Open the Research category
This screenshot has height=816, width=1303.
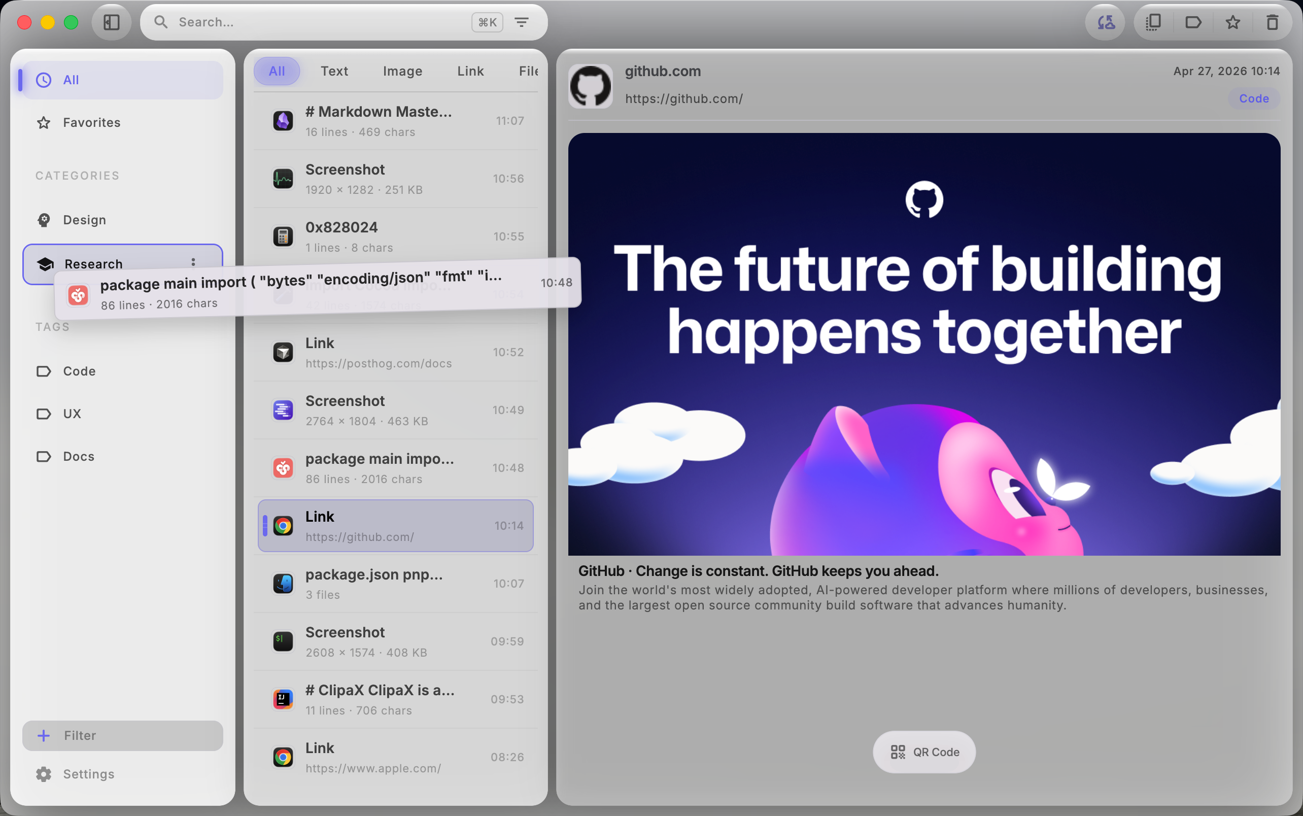click(122, 264)
